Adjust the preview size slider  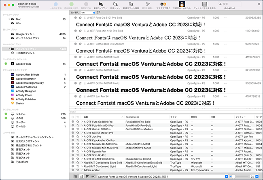233,176
